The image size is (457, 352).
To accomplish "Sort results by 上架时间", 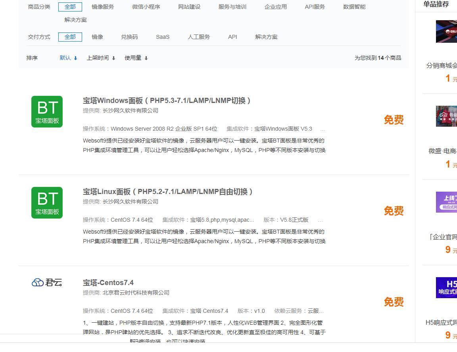I will 98,58.
